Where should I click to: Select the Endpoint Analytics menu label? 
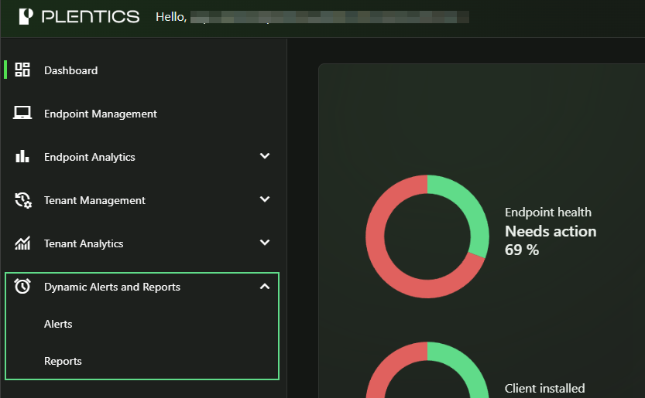click(x=90, y=158)
